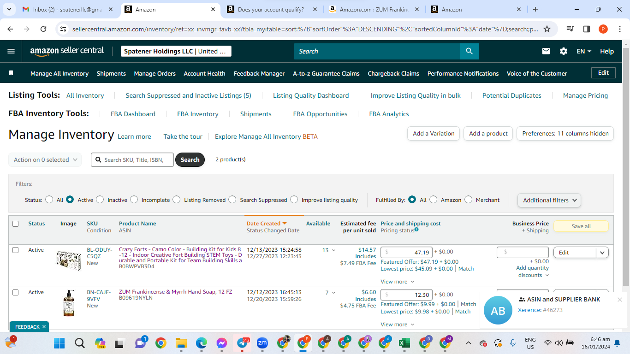This screenshot has width=630, height=354.
Task: Close the ASIN and SUPPLIER BANK notification
Action: (620, 300)
